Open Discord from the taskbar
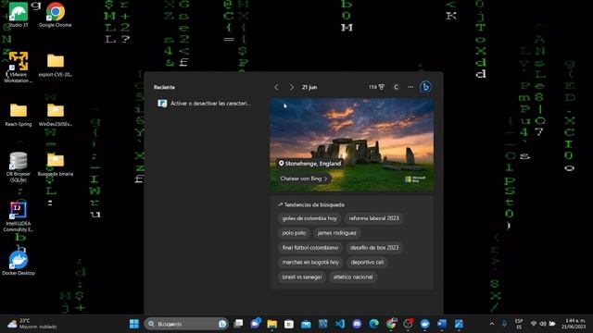This screenshot has width=593, height=333. pyautogui.click(x=357, y=324)
